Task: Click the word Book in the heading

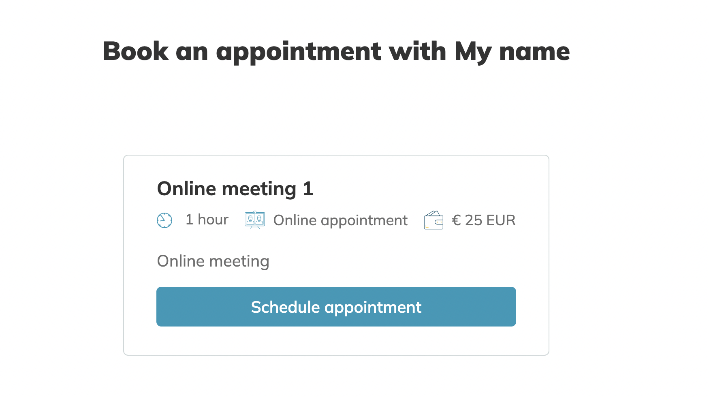Action: pyautogui.click(x=136, y=51)
